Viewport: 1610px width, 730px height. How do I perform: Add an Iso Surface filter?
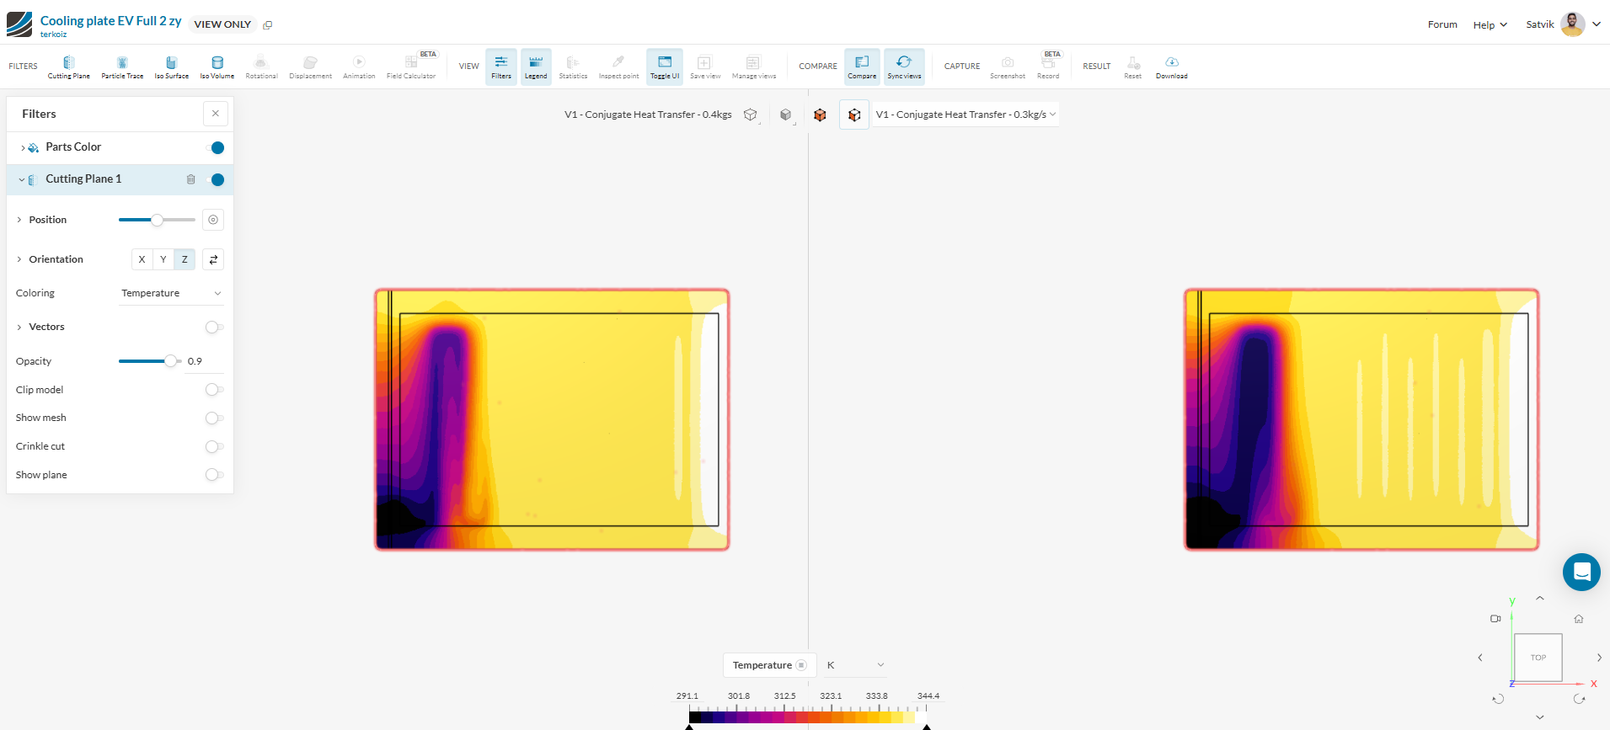(x=171, y=66)
